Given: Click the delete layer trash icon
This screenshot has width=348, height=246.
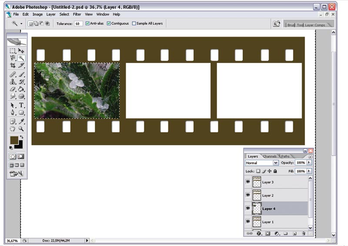Looking at the screenshot, I should click(x=304, y=233).
